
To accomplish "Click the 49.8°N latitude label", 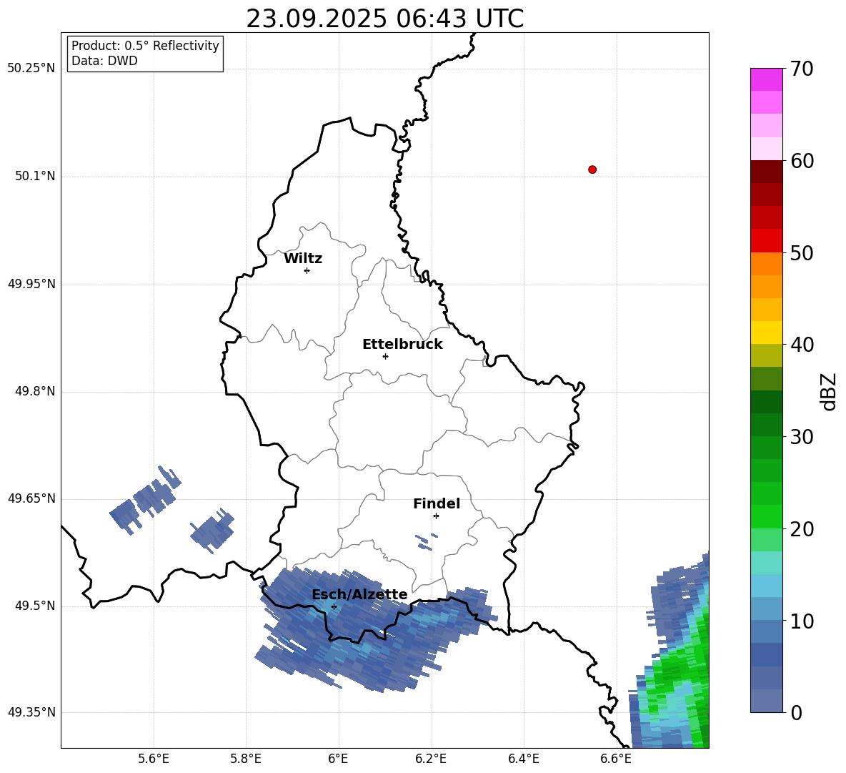I will pyautogui.click(x=34, y=391).
